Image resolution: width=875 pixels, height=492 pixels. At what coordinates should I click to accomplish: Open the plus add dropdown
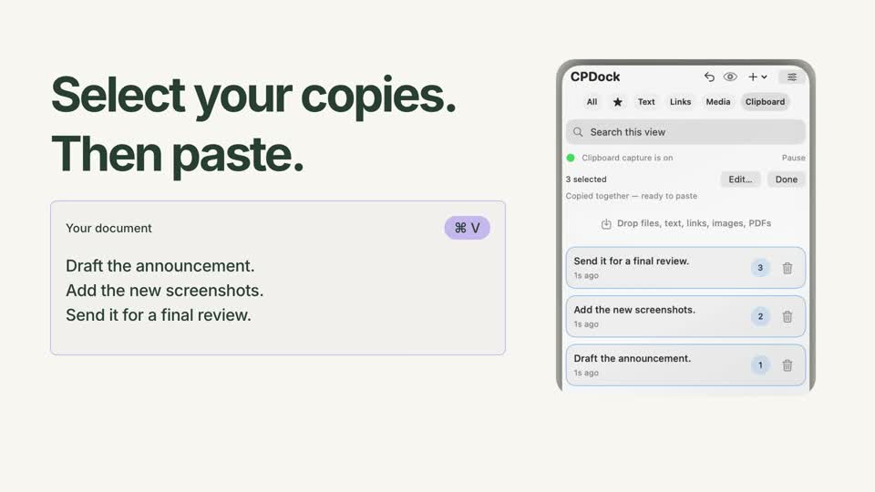[757, 77]
